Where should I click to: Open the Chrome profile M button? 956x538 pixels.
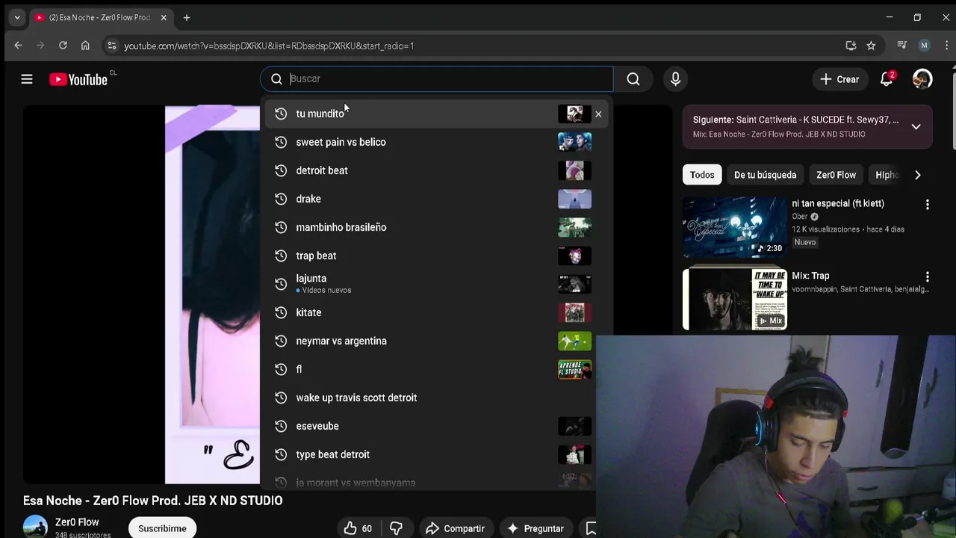(924, 46)
